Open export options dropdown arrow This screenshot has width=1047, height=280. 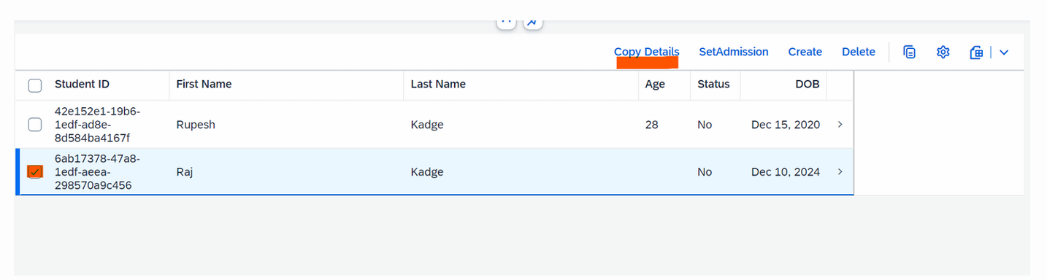(1004, 52)
